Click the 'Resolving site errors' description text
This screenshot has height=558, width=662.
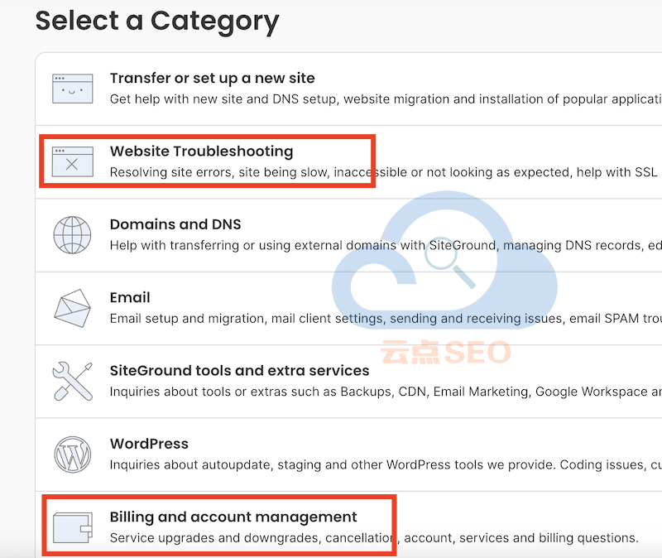pos(383,172)
